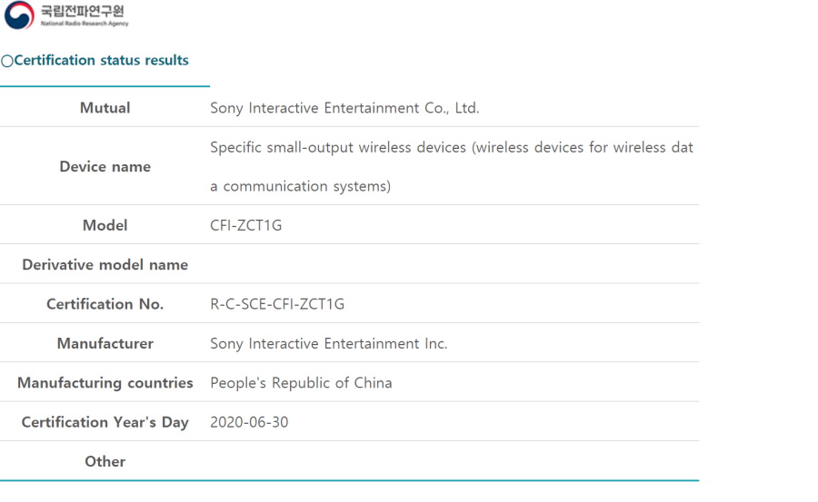Select certification number R-C-SCE-CFI-ZCT1G
The height and width of the screenshot is (502, 818).
point(277,304)
